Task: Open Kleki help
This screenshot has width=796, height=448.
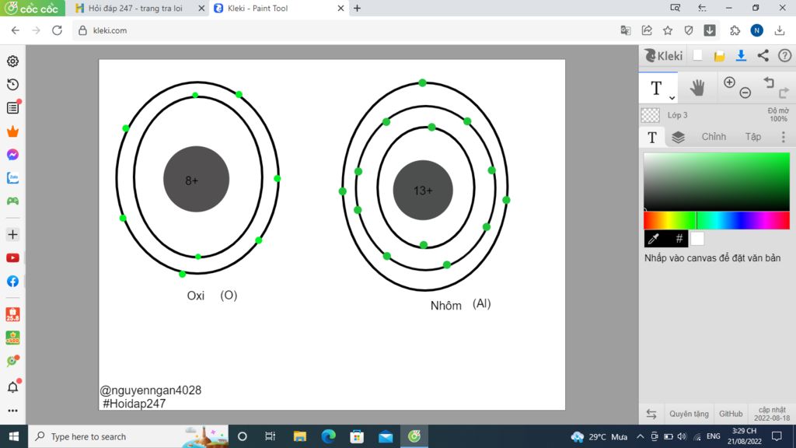Action: [x=785, y=55]
